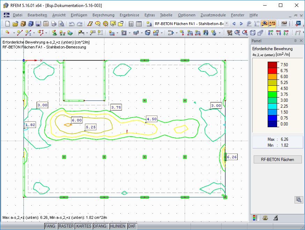Screen dimensions: 305x230
Task: Select the new line tool
Action: [20, 33]
